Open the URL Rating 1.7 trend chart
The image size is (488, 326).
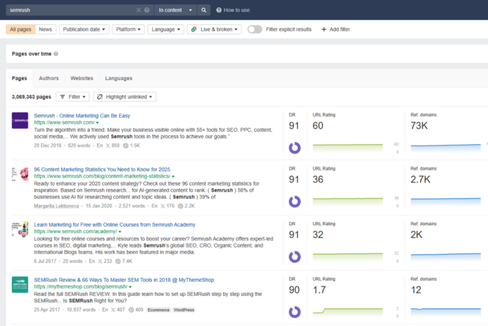(348, 312)
